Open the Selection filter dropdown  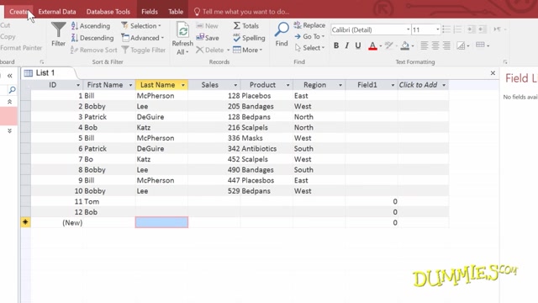click(x=141, y=26)
